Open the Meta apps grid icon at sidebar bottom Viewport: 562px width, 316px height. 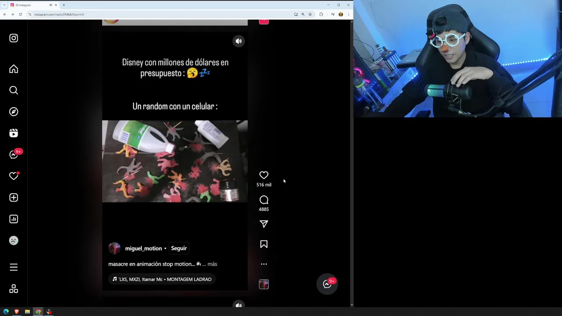click(14, 289)
